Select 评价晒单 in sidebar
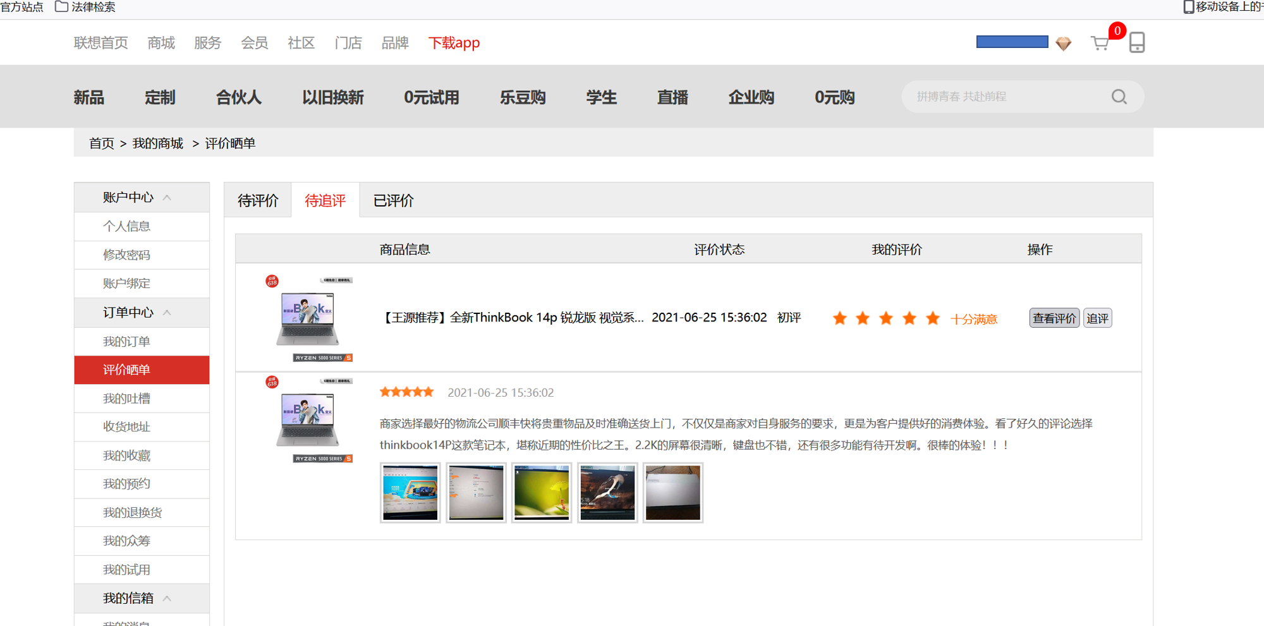The width and height of the screenshot is (1264, 626). tap(142, 370)
